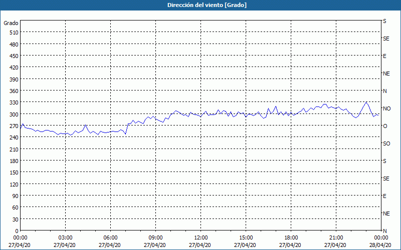Click the 09:00 time axis label
Viewport: 401px width, 250px height.
pyautogui.click(x=155, y=238)
